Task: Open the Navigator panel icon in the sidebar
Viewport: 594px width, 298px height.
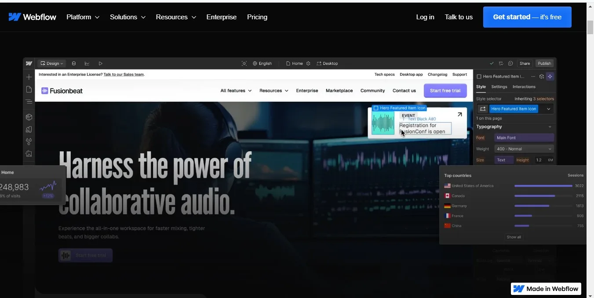Action: [x=29, y=102]
